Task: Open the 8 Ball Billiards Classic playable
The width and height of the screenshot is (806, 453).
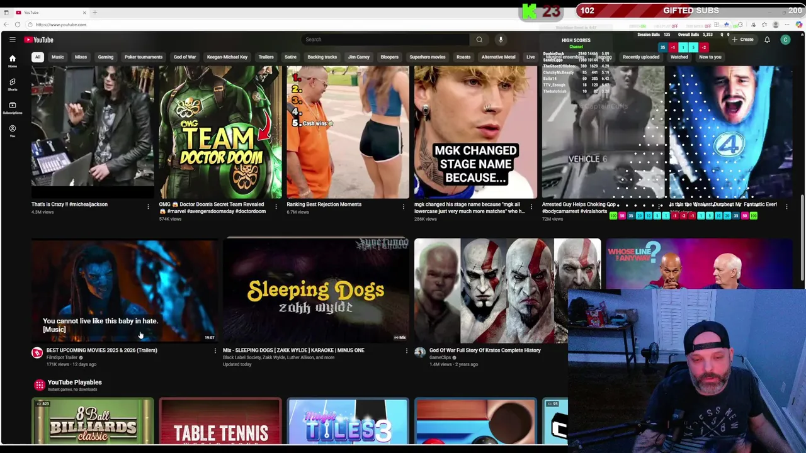Action: point(93,422)
